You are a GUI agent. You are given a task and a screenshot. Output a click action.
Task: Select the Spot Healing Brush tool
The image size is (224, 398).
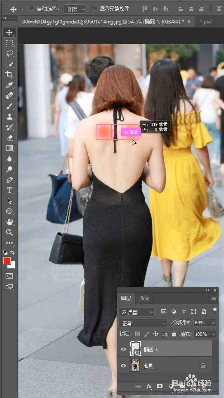pos(9,95)
